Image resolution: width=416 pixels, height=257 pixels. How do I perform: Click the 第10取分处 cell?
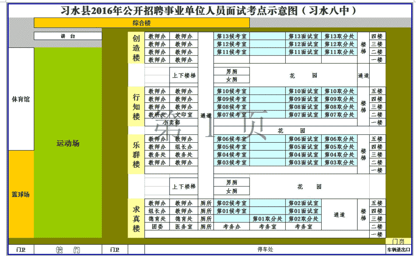339,92
